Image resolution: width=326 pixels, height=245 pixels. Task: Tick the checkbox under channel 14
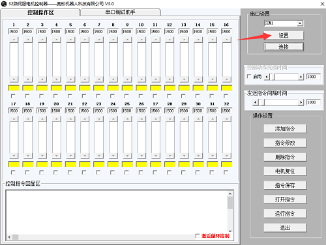tap(198, 96)
